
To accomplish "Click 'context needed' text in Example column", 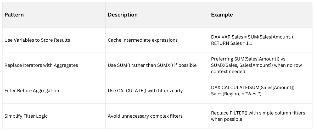I will (x=228, y=71).
